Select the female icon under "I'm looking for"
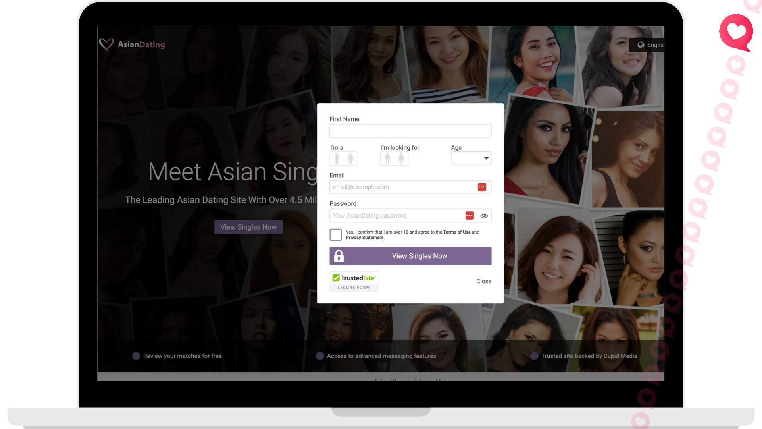Screen dimensions: 762x429 point(401,158)
